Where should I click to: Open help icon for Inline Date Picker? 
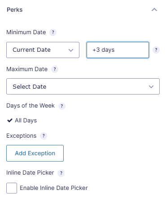coord(61,173)
